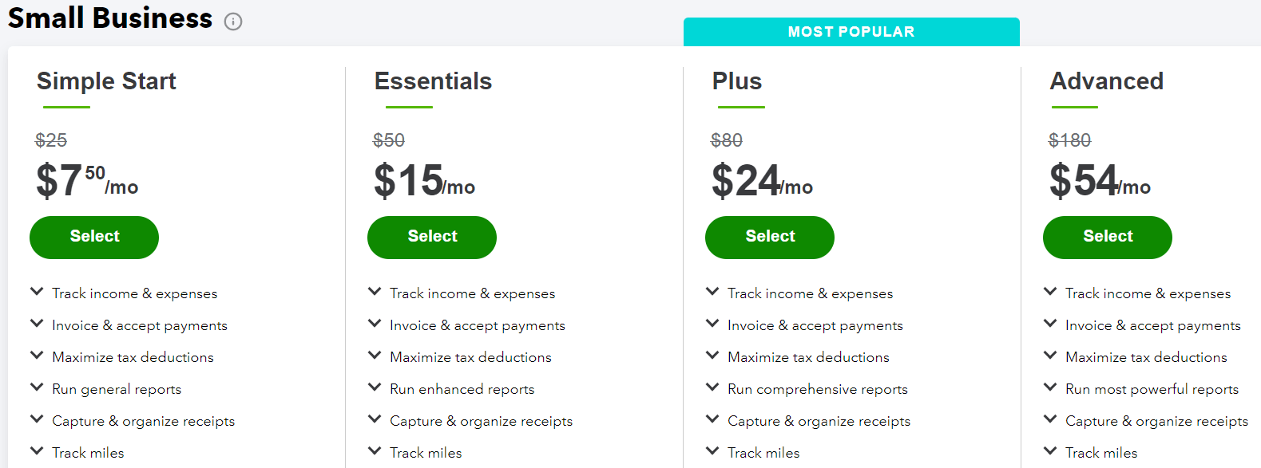This screenshot has height=468, width=1261.
Task: Select the Advanced plan
Action: 1107,237
